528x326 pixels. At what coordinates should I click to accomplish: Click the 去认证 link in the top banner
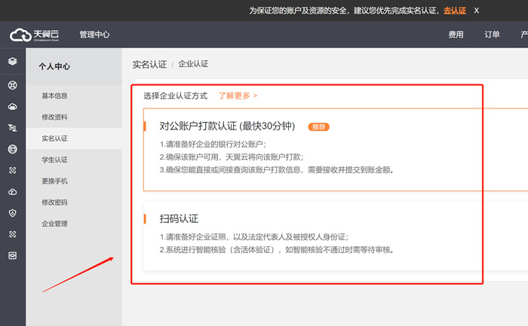coord(455,11)
